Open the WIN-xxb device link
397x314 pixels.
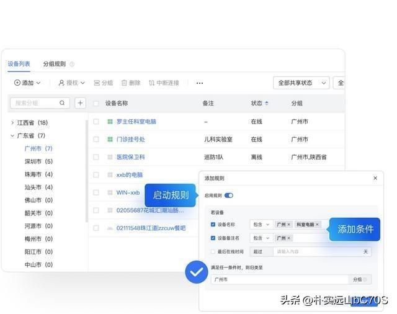point(128,193)
